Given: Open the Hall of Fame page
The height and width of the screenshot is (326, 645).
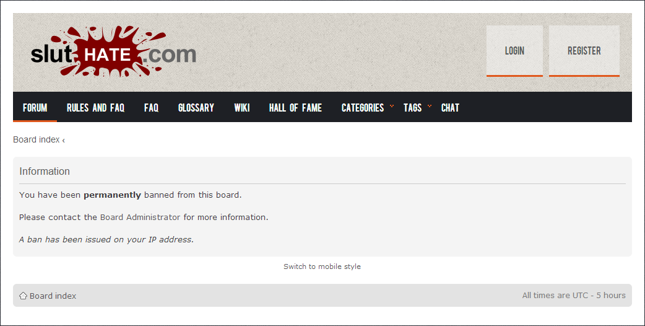Looking at the screenshot, I should click(x=295, y=107).
